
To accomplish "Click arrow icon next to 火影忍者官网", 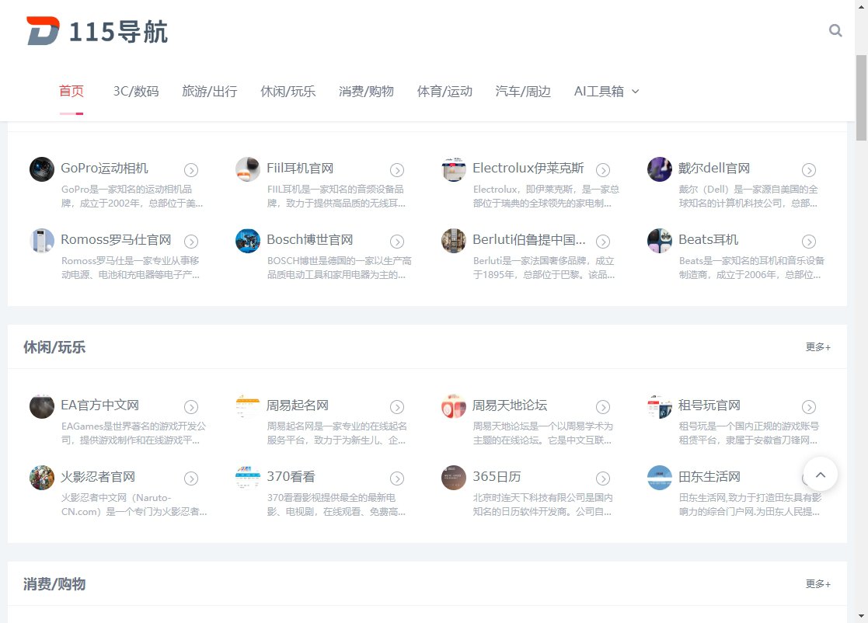I will [x=191, y=478].
